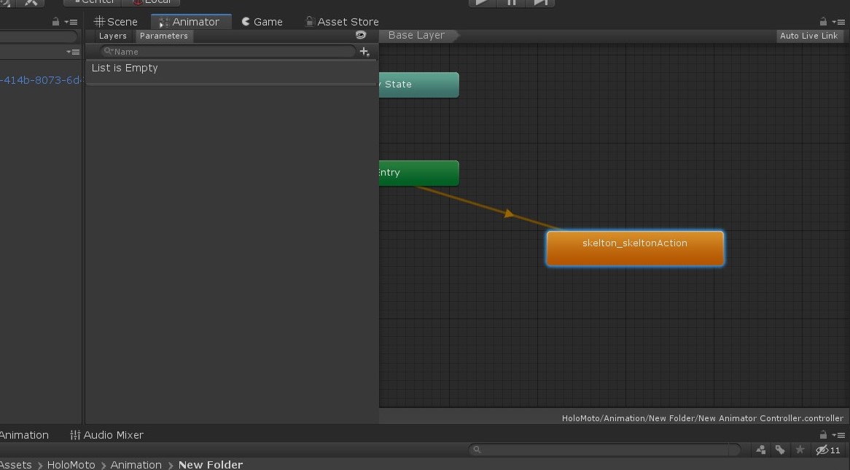Click New Folder in the breadcrumb
850x470 pixels.
click(x=211, y=465)
